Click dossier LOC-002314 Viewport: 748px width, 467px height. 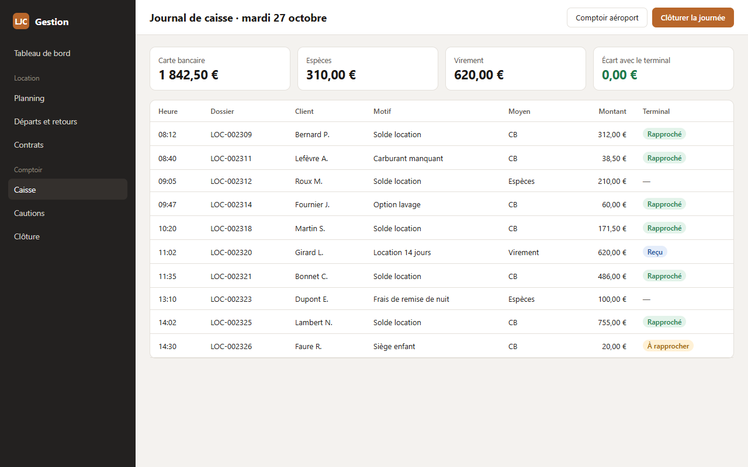(x=231, y=204)
